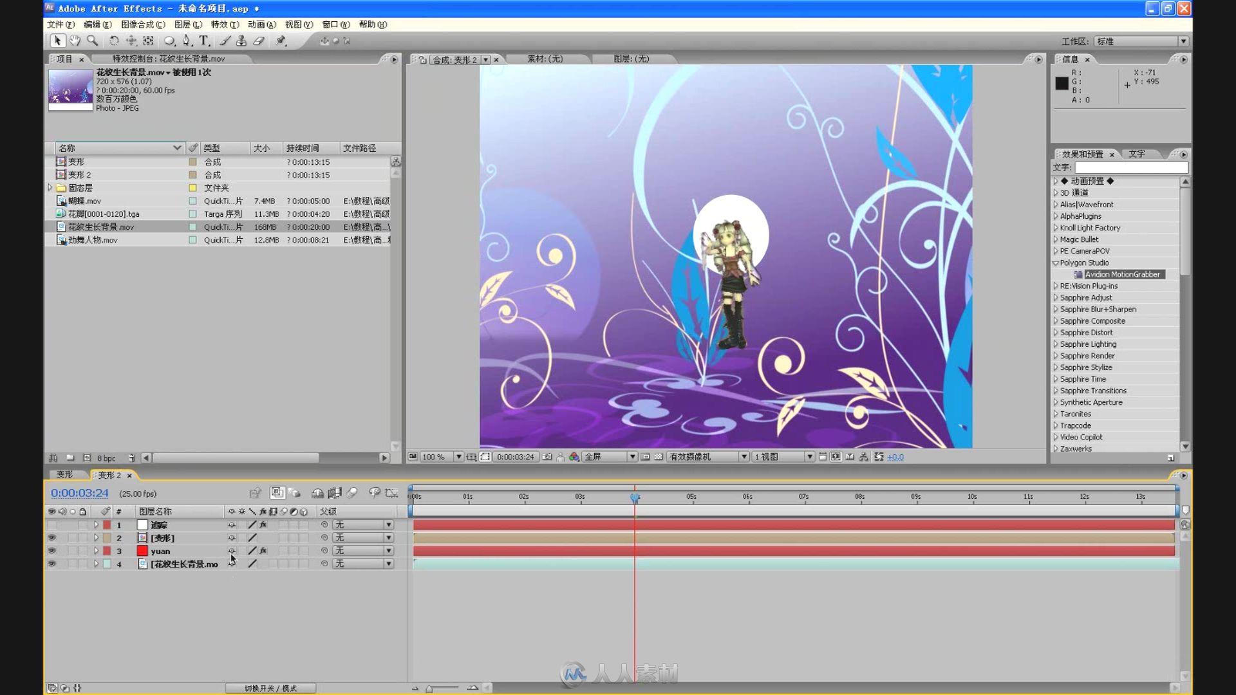1236x695 pixels.
Task: Hide the [变形] layer
Action: [51, 538]
